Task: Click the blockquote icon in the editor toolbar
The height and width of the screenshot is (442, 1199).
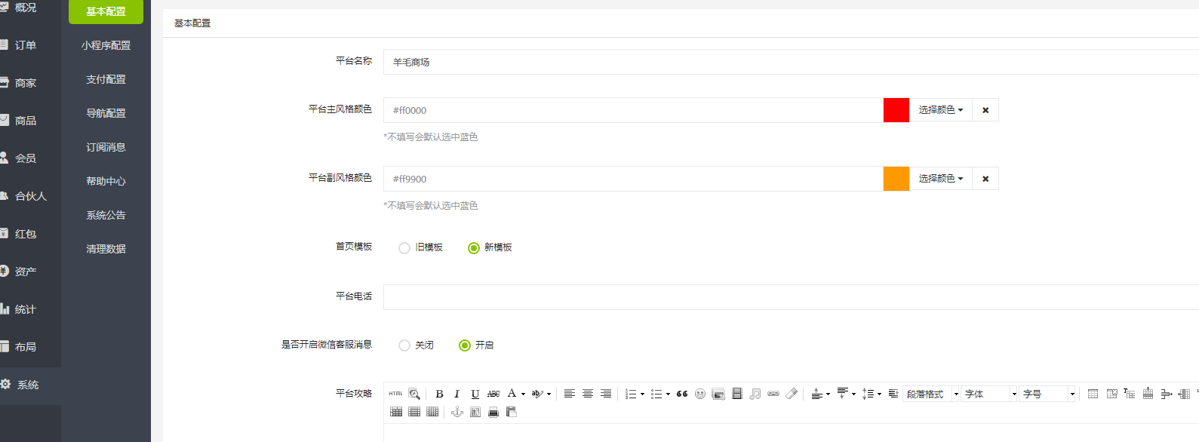Action: tap(682, 394)
